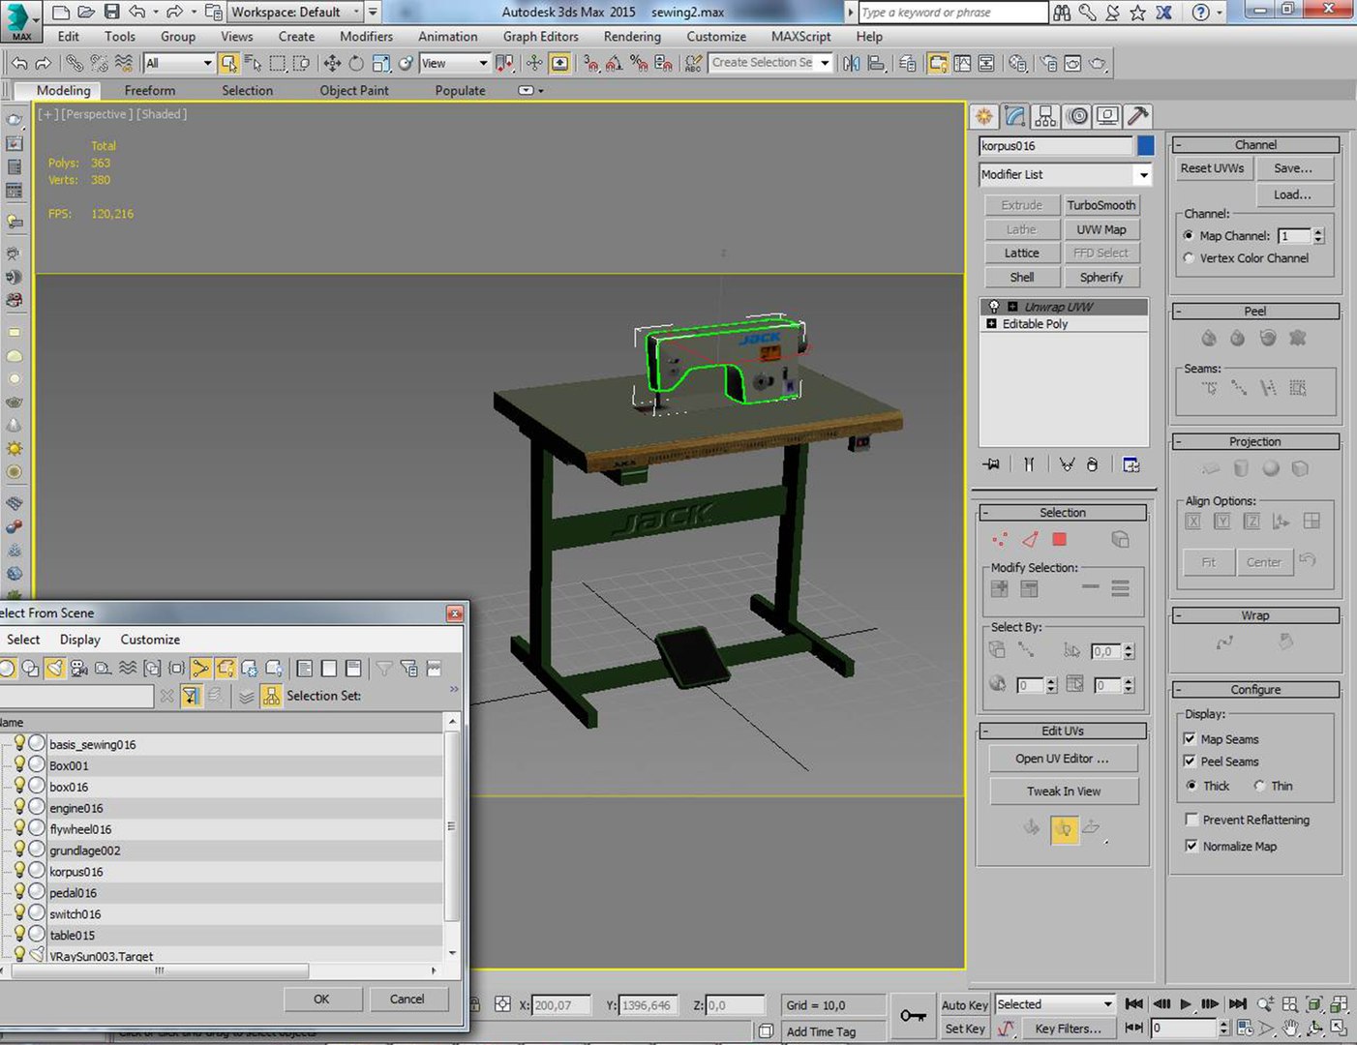Click the Mirror tool icon
Viewport: 1357px width, 1045px height.
tap(852, 64)
